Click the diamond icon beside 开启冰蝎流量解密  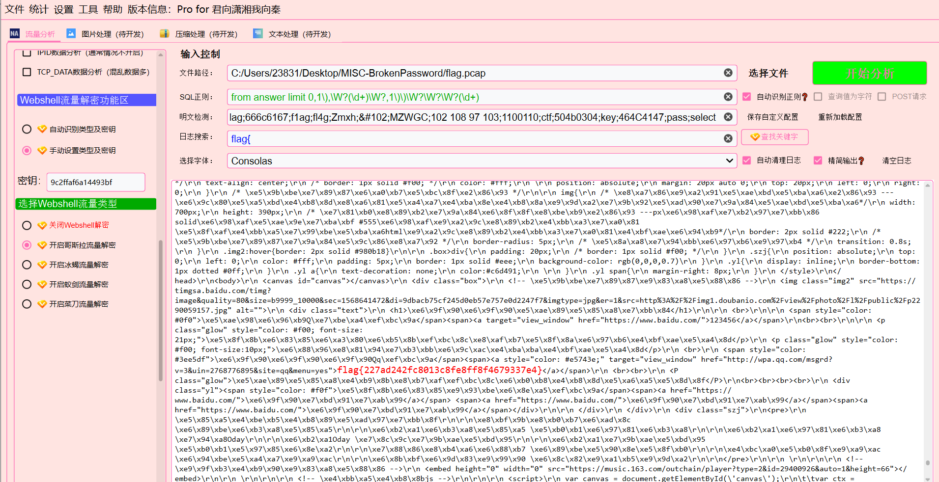42,265
